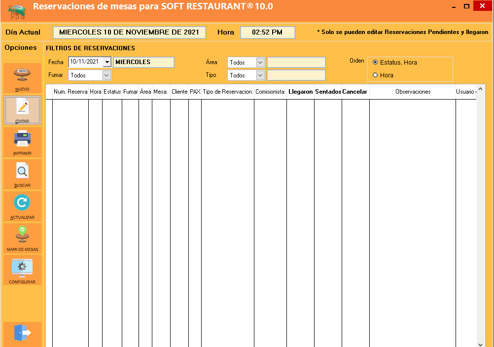Click the current date display field

pyautogui.click(x=129, y=32)
